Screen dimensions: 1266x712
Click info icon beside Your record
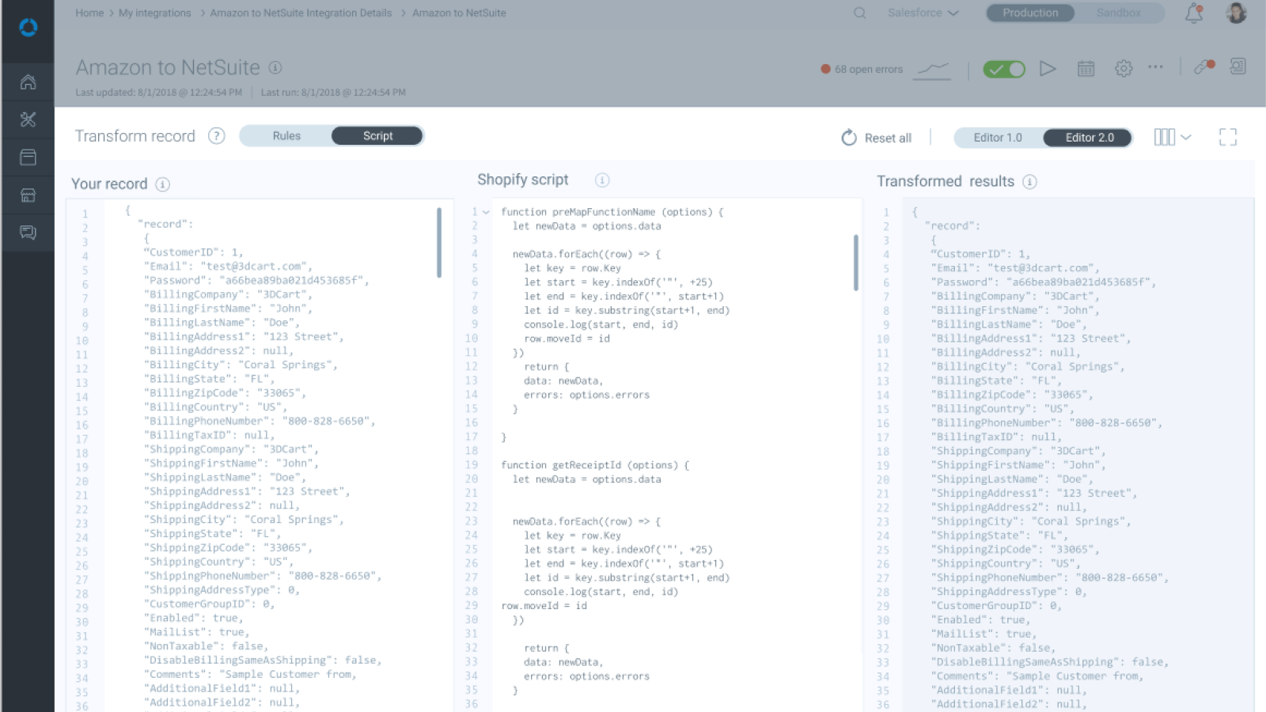[163, 184]
